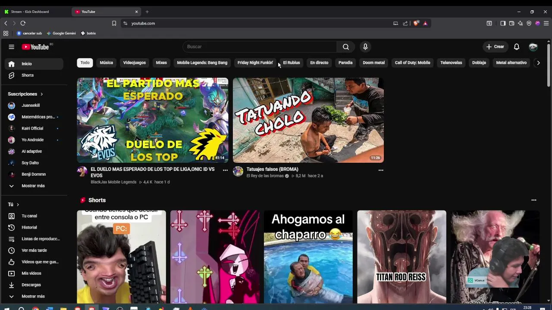Open Descargas in the sidebar

tap(34, 285)
